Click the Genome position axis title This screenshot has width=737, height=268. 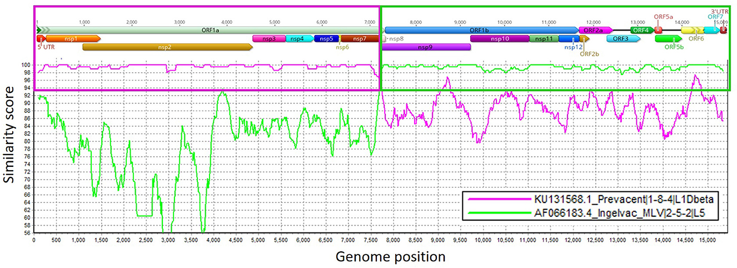390,257
